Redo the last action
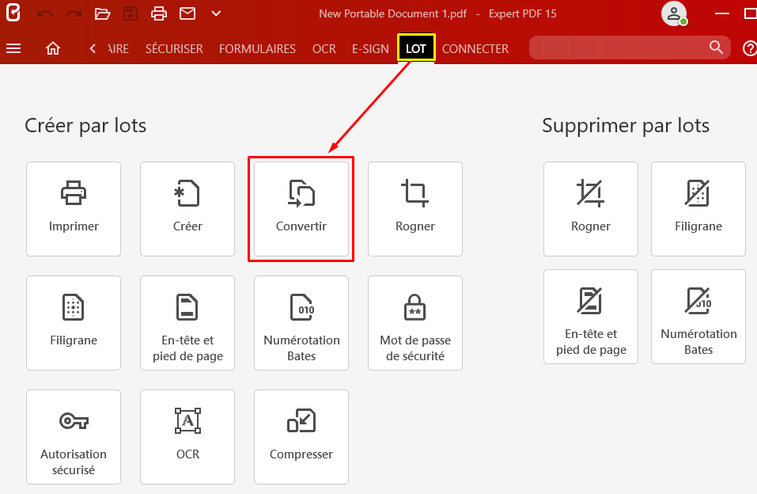757x494 pixels. coord(74,13)
